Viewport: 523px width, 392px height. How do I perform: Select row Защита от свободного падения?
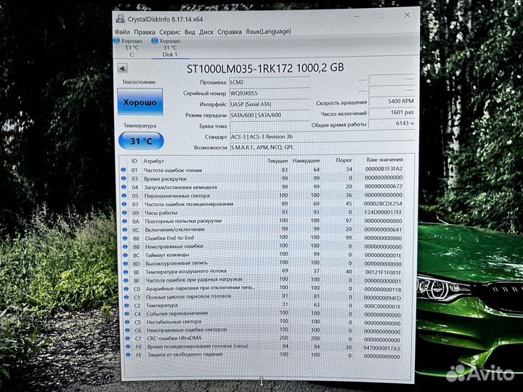coord(264,355)
